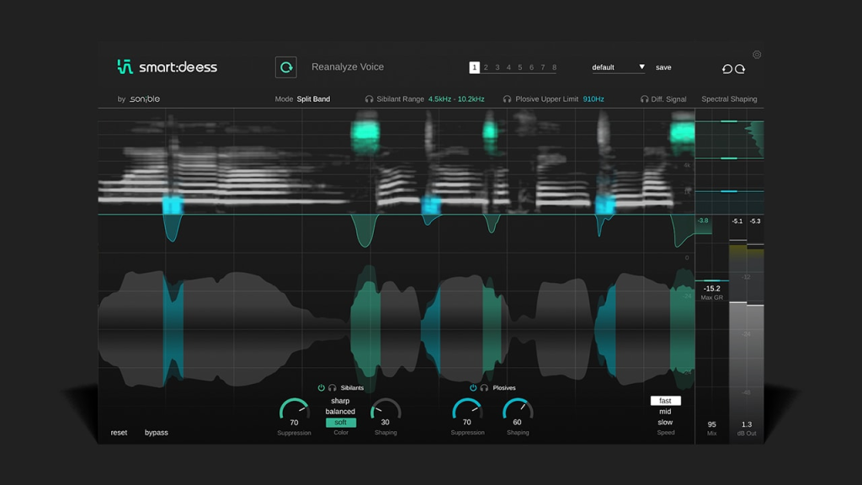This screenshot has height=485, width=862.
Task: Select the sharp color option
Action: tap(340, 401)
